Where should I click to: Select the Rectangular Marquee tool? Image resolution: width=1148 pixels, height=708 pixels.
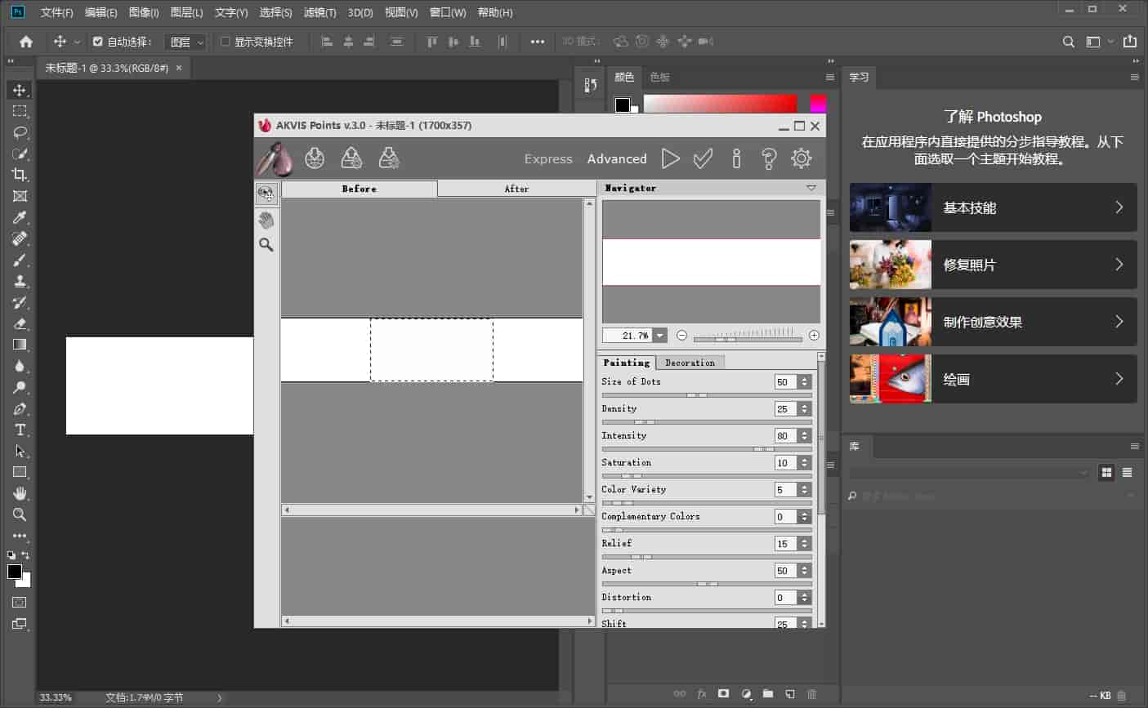pos(20,111)
